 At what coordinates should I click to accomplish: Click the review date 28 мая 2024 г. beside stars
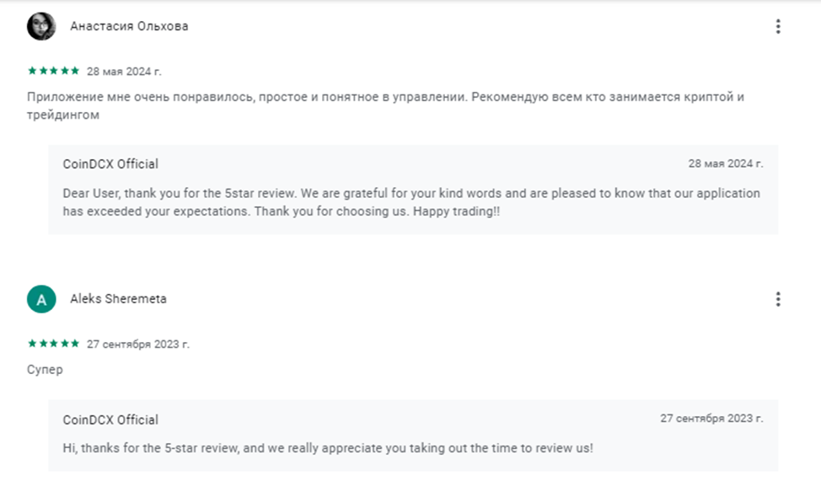124,72
